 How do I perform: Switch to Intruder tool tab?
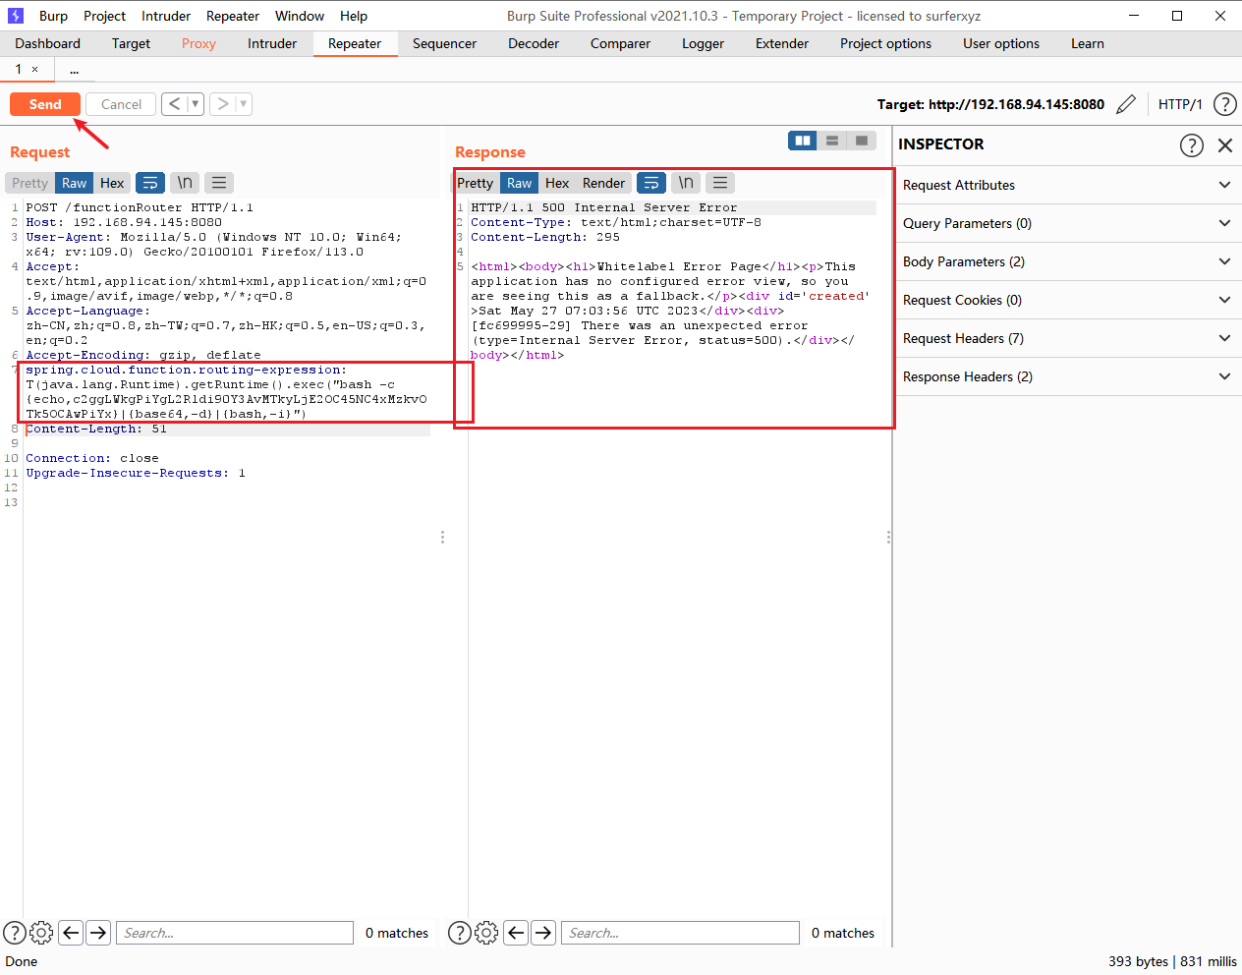click(x=272, y=43)
